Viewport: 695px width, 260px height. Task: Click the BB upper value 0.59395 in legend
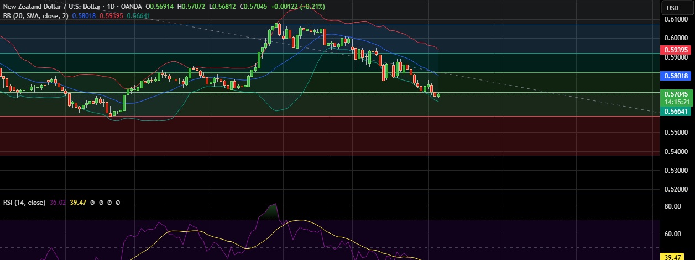tap(112, 16)
